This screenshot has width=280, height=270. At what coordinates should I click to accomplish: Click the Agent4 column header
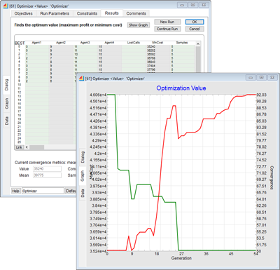109,43
